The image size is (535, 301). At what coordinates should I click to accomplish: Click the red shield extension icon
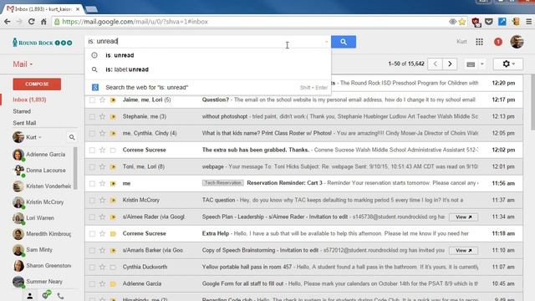(476, 22)
